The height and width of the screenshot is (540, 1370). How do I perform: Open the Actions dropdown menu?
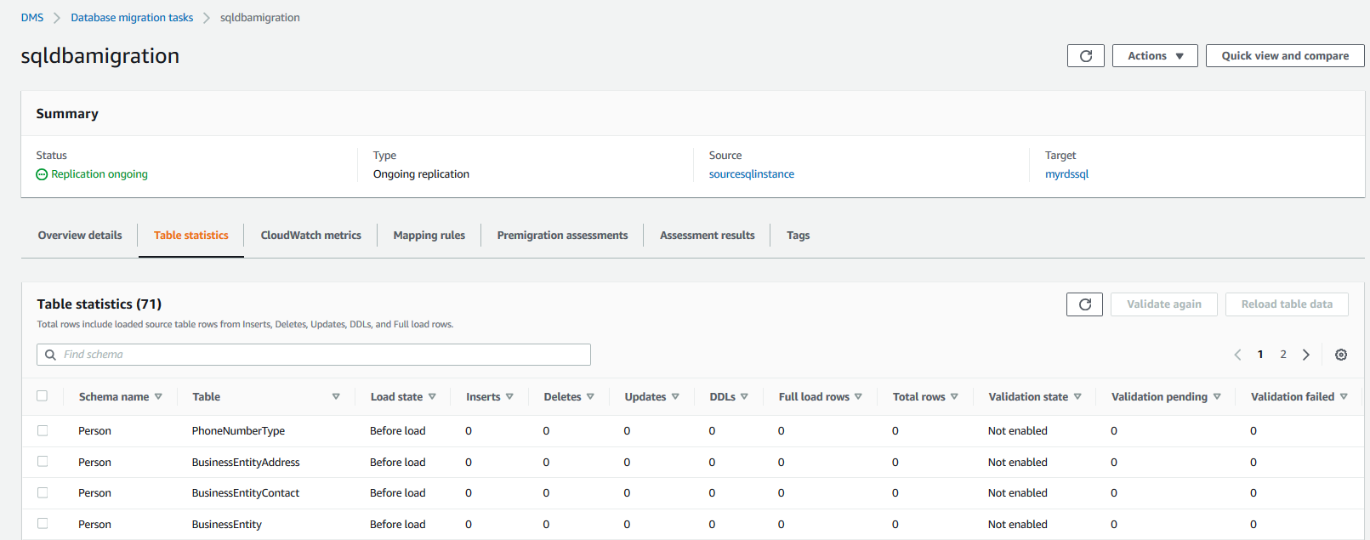(1154, 56)
